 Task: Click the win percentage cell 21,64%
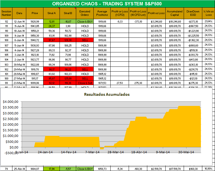tap(209, 21)
